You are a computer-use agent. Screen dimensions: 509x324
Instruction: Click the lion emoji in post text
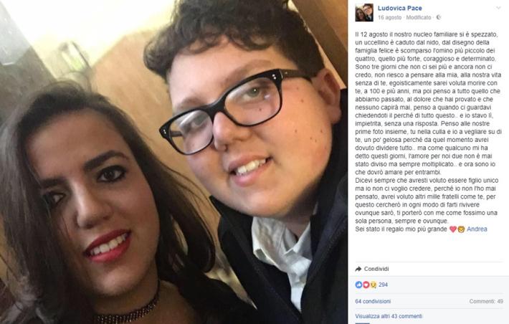pos(461,229)
